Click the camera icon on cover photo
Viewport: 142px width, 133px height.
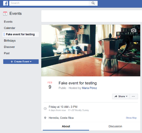tap(134, 30)
